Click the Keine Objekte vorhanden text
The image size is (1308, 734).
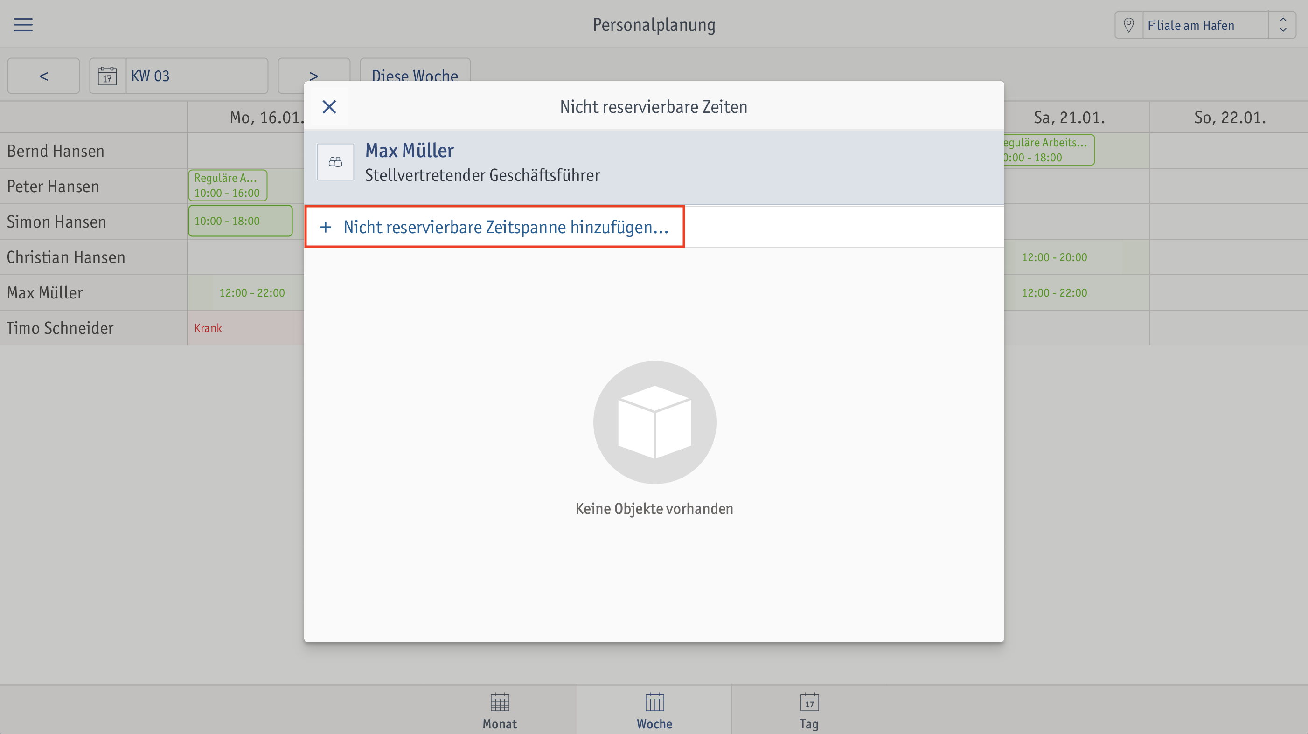point(654,509)
